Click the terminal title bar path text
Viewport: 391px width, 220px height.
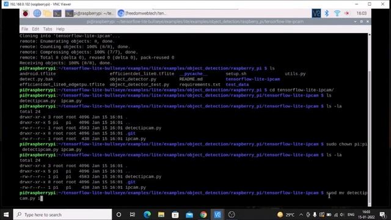[x=195, y=22]
